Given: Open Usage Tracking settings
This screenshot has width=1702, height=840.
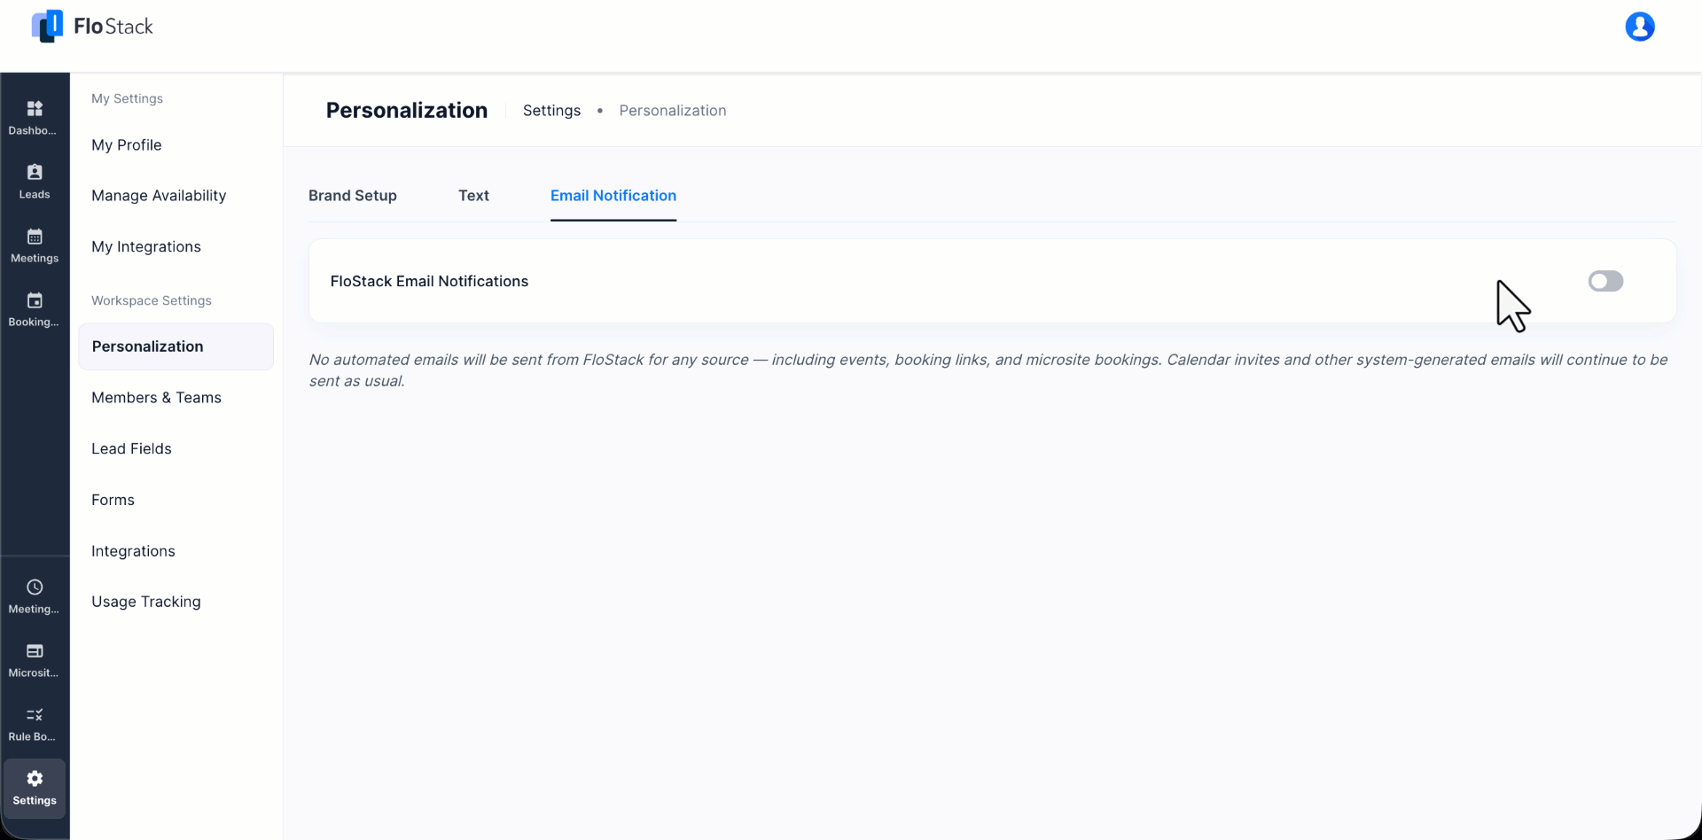Looking at the screenshot, I should (x=146, y=602).
